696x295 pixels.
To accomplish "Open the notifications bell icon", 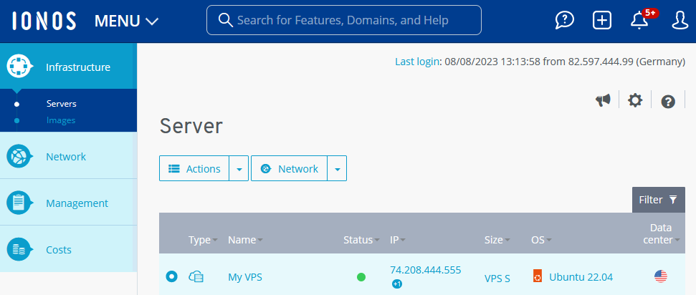I will tap(639, 21).
